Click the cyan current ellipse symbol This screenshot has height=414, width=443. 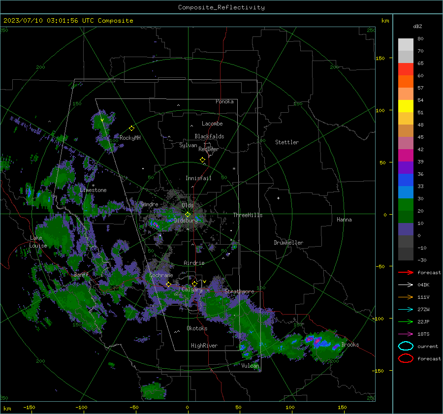(x=406, y=346)
